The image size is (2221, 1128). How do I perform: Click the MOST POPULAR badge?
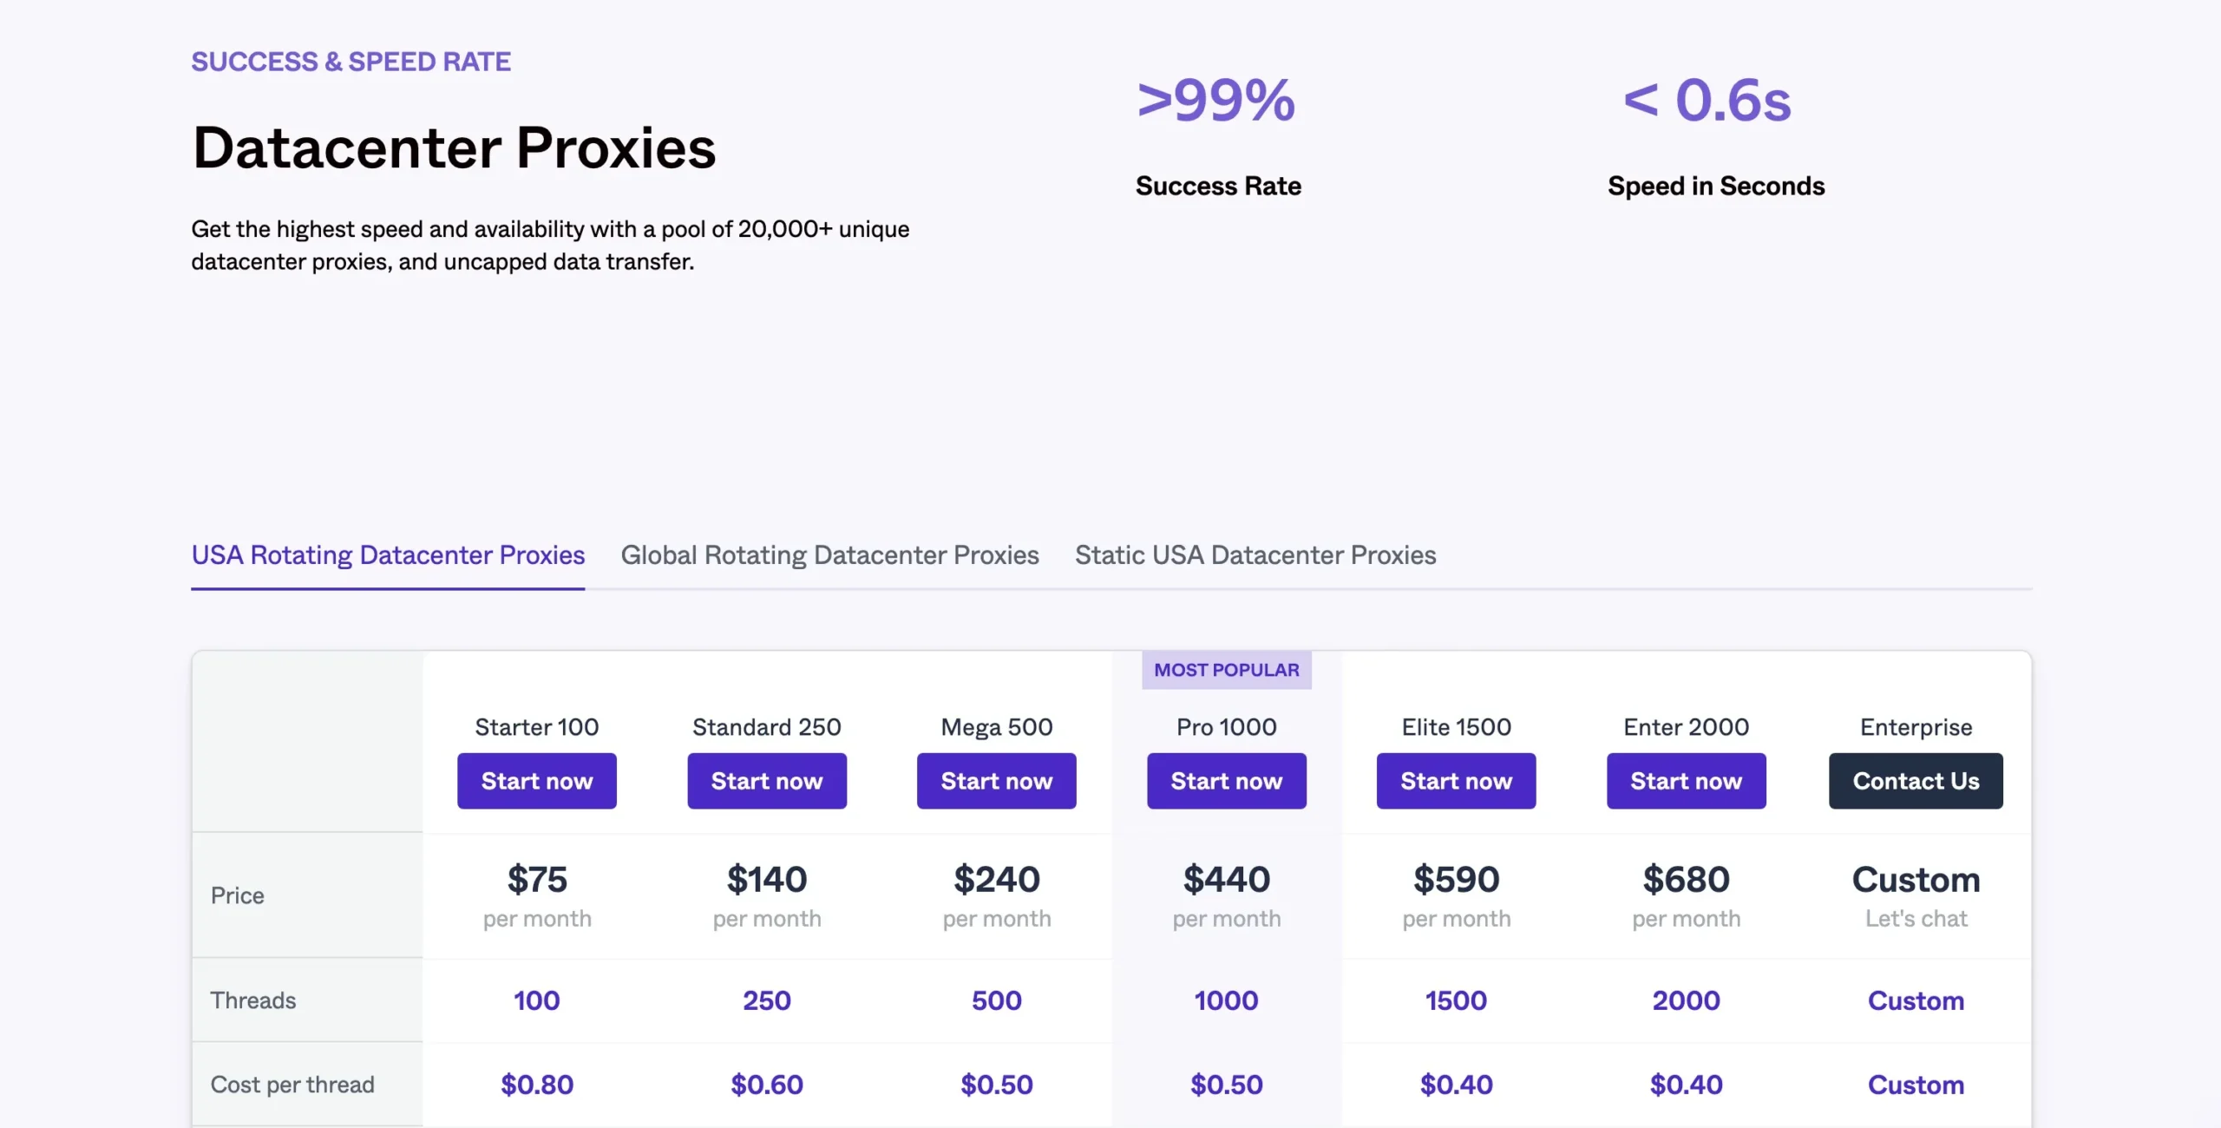pyautogui.click(x=1226, y=670)
